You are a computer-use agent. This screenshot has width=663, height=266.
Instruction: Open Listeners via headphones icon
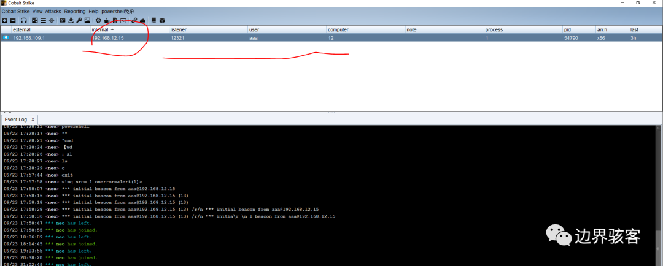(24, 20)
